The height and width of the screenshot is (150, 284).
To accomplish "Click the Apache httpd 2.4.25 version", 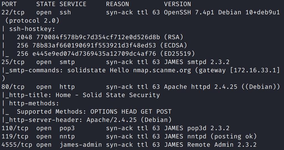I will [201, 87].
